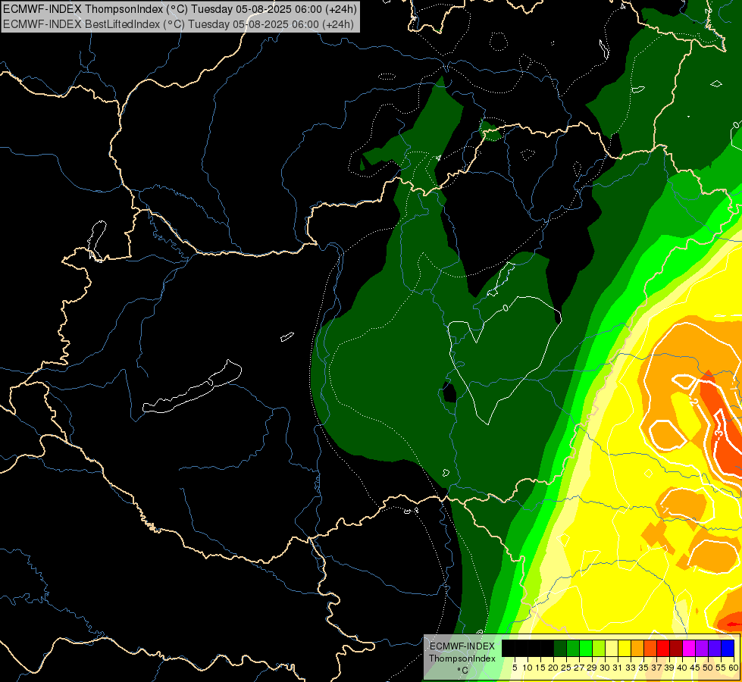Click the legend value label 39

pyautogui.click(x=670, y=668)
